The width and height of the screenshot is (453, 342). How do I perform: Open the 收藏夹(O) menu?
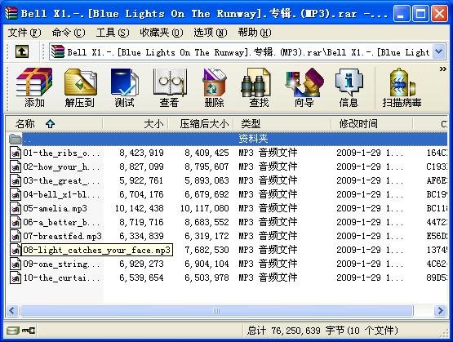pyautogui.click(x=162, y=33)
